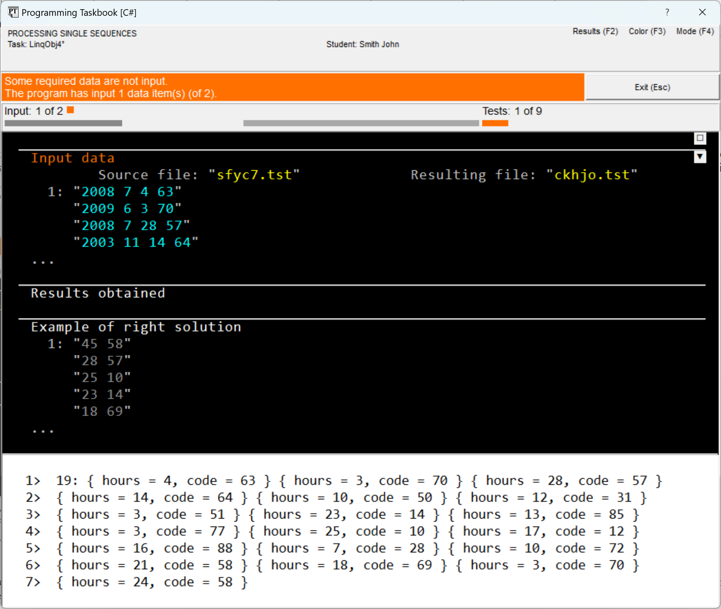Click the orange Tests progress segment

[495, 123]
